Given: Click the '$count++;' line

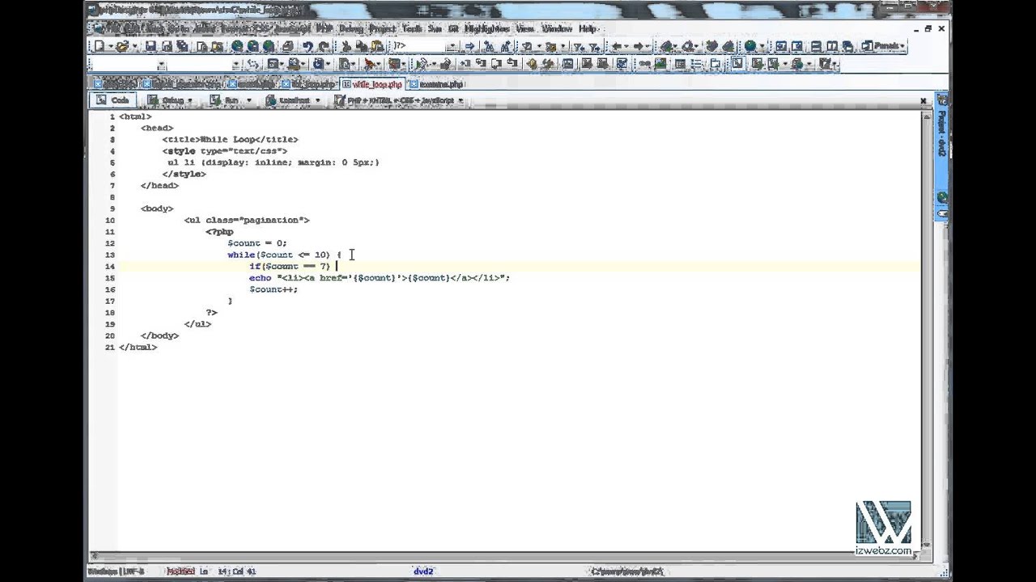Looking at the screenshot, I should (274, 289).
